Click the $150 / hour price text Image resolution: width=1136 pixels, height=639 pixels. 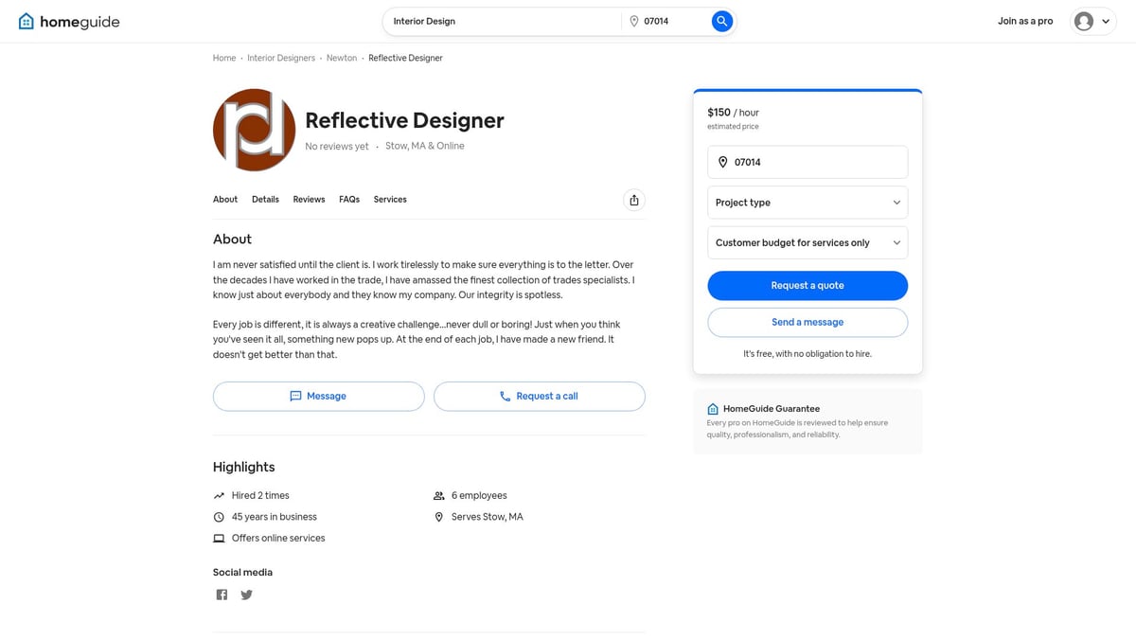click(x=733, y=112)
